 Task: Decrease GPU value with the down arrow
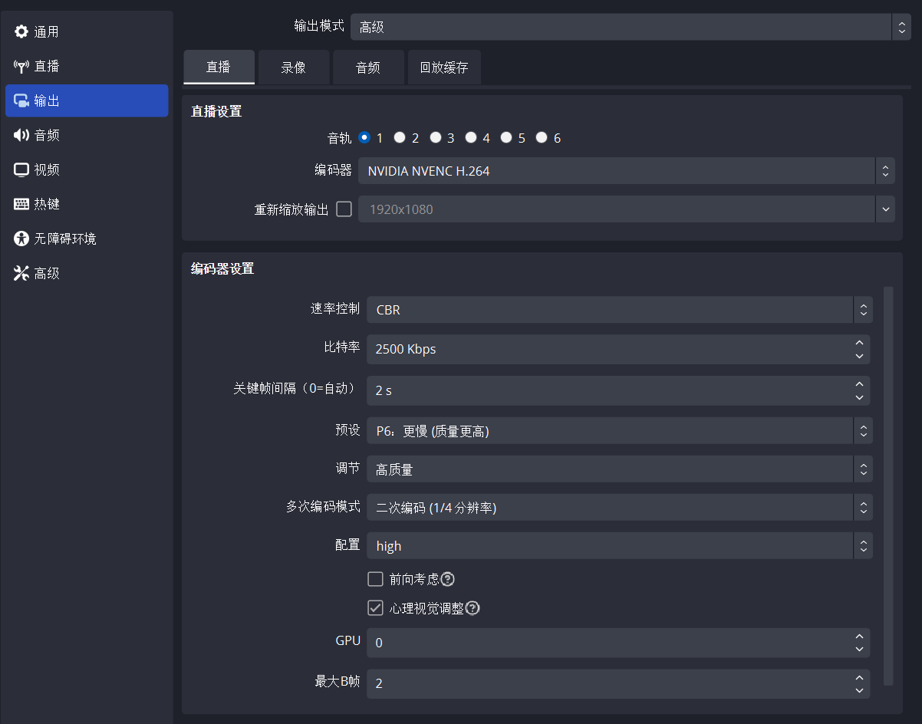[x=859, y=650]
